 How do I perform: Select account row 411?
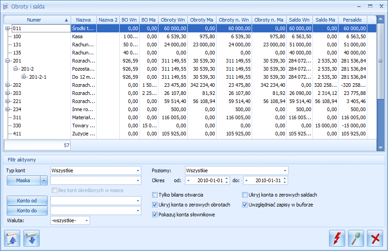click(x=190, y=134)
